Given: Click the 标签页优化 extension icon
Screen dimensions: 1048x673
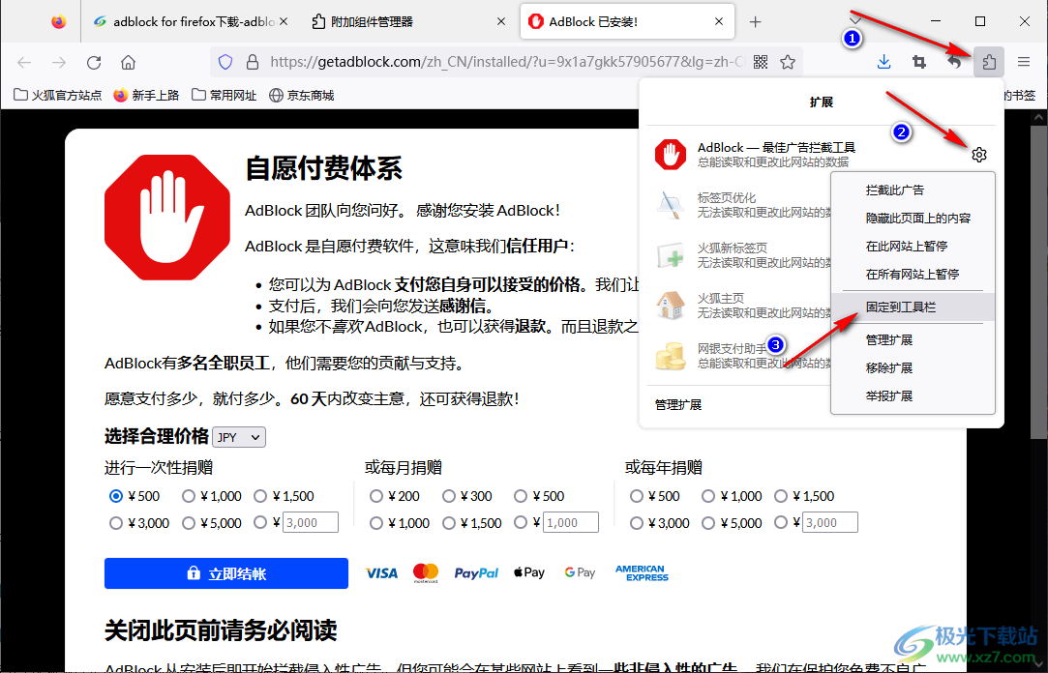Looking at the screenshot, I should 671,204.
